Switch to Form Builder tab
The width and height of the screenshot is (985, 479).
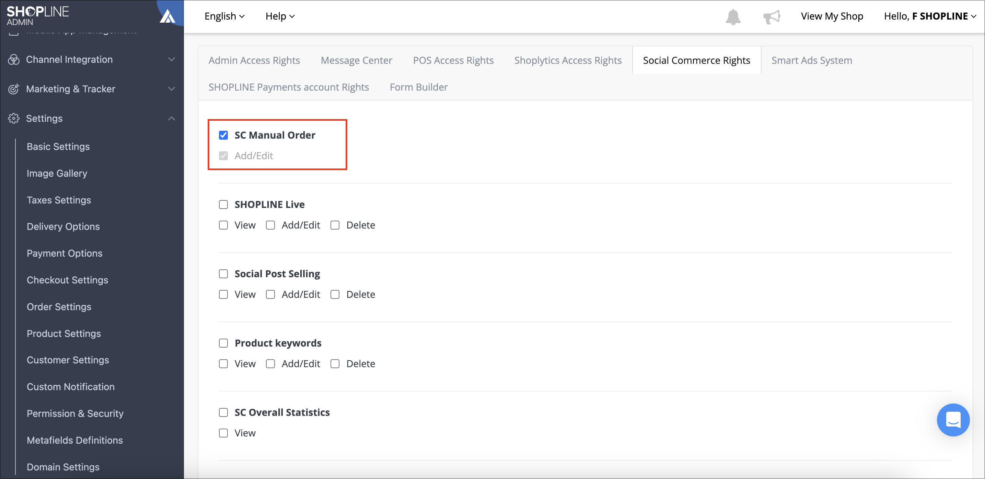point(419,87)
